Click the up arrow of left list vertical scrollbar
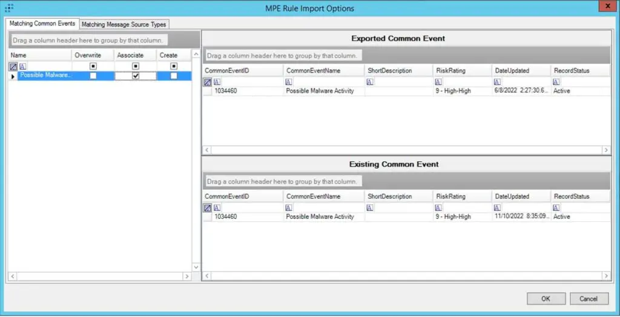Viewport: 620px width, 317px height. point(196,54)
